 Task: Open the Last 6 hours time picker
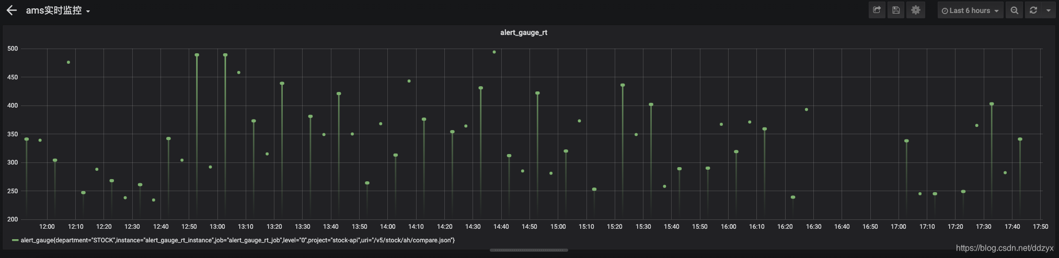coord(970,10)
